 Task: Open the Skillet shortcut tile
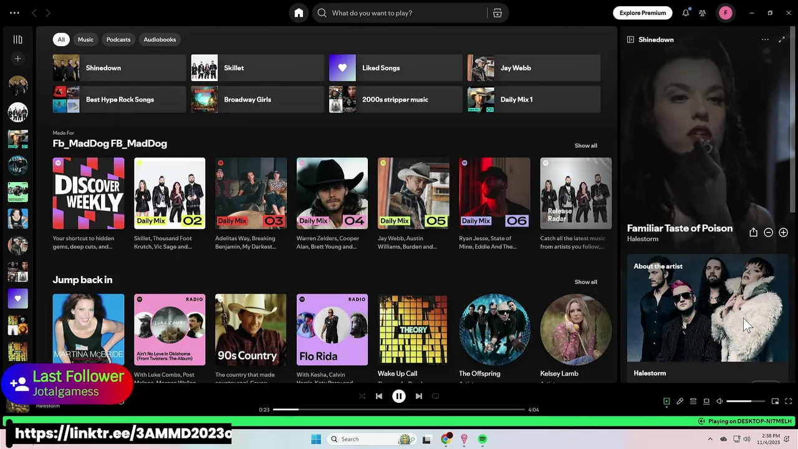pos(257,68)
